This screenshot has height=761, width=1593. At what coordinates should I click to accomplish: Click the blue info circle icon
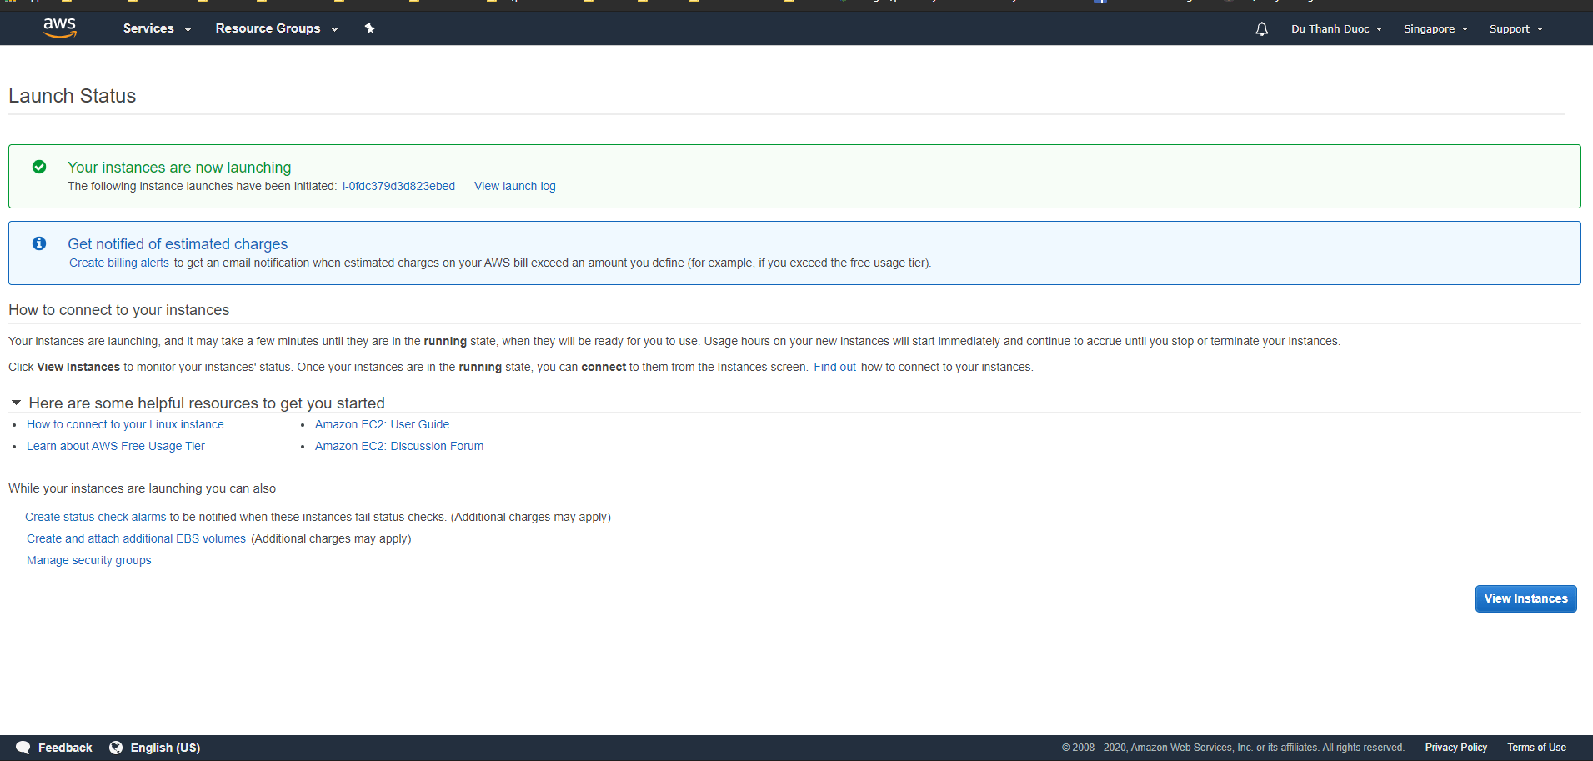point(39,243)
